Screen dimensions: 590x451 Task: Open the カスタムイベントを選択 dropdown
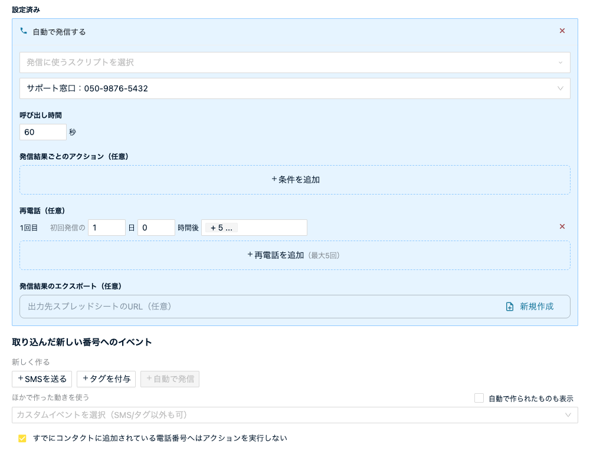[x=294, y=415]
